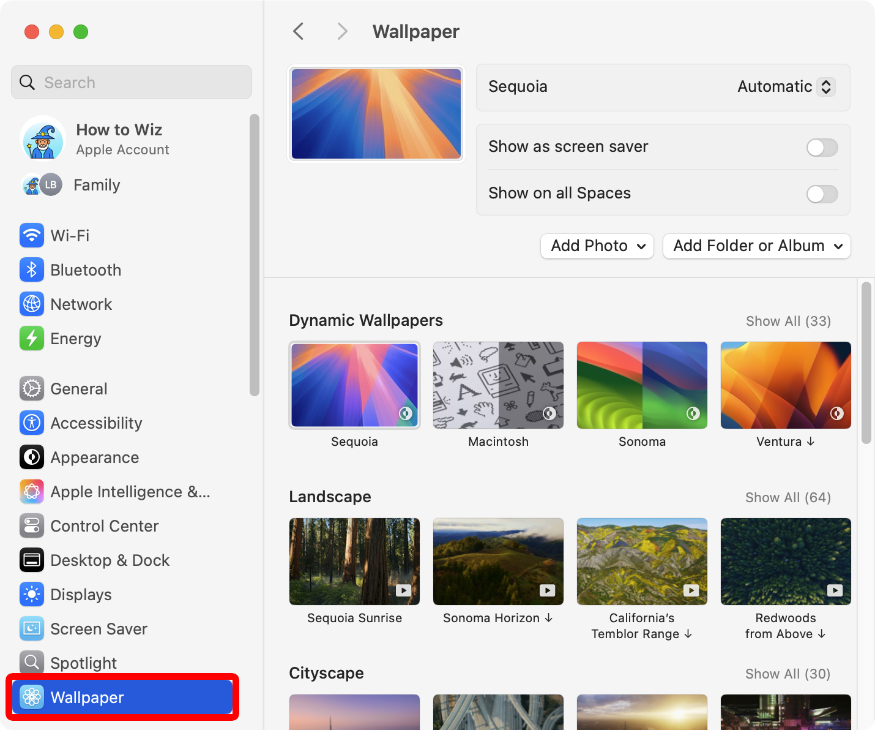Enable Show as screen saver

[x=822, y=148]
